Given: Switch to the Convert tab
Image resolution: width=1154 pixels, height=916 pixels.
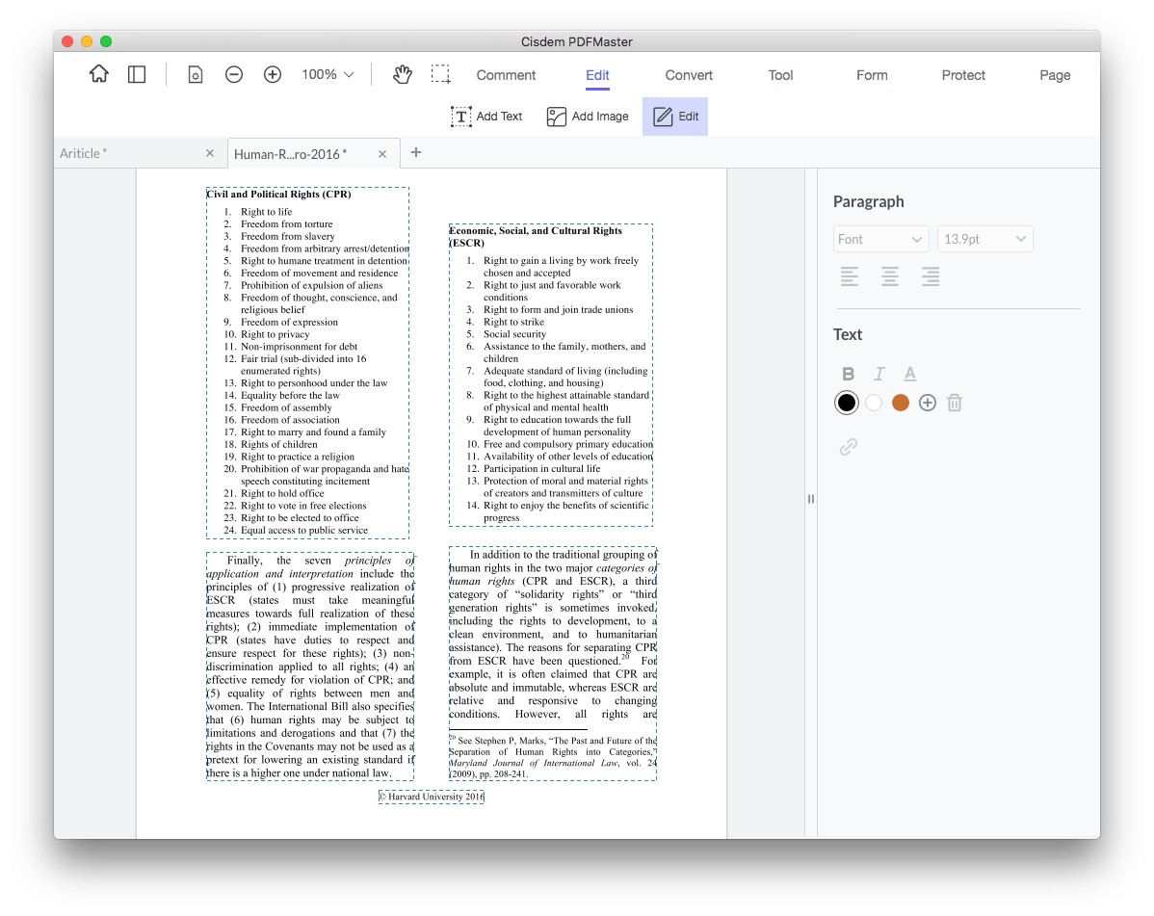Looking at the screenshot, I should (689, 75).
